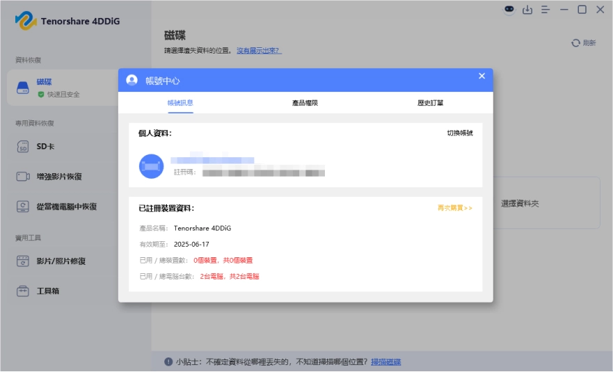This screenshot has width=613, height=372.
Task: Click the 已註冊裝置資料 heading
Action: 166,209
